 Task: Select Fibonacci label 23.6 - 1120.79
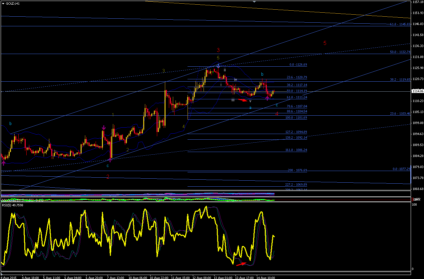[297, 77]
